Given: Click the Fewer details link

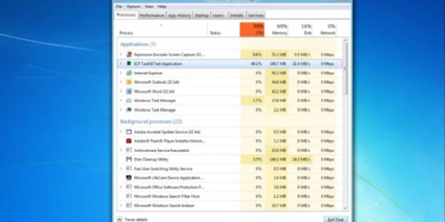Looking at the screenshot, I should (136, 219).
